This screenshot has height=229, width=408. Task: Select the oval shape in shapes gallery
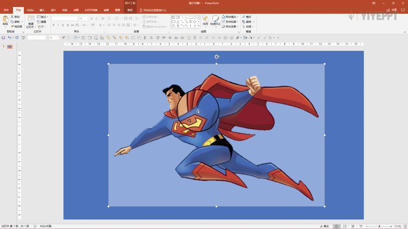pos(194,17)
